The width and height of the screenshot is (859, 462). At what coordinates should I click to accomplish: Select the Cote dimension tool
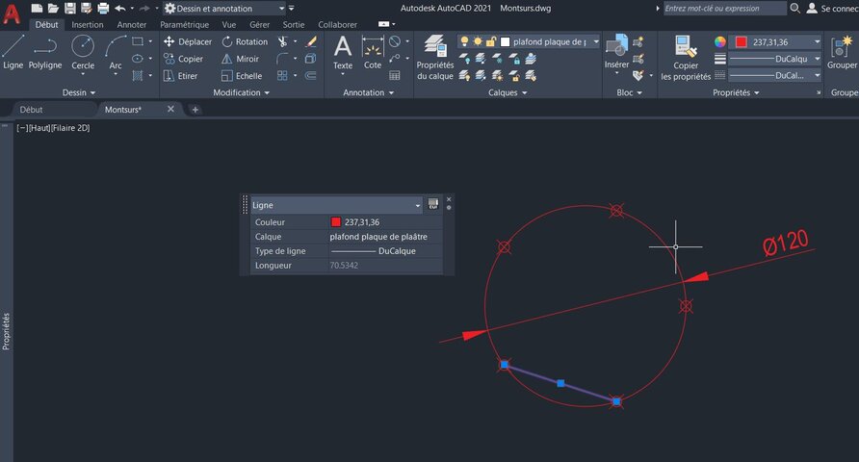click(x=372, y=51)
